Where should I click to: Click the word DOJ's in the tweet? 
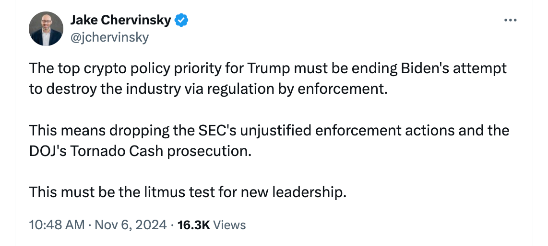pyautogui.click(x=47, y=151)
